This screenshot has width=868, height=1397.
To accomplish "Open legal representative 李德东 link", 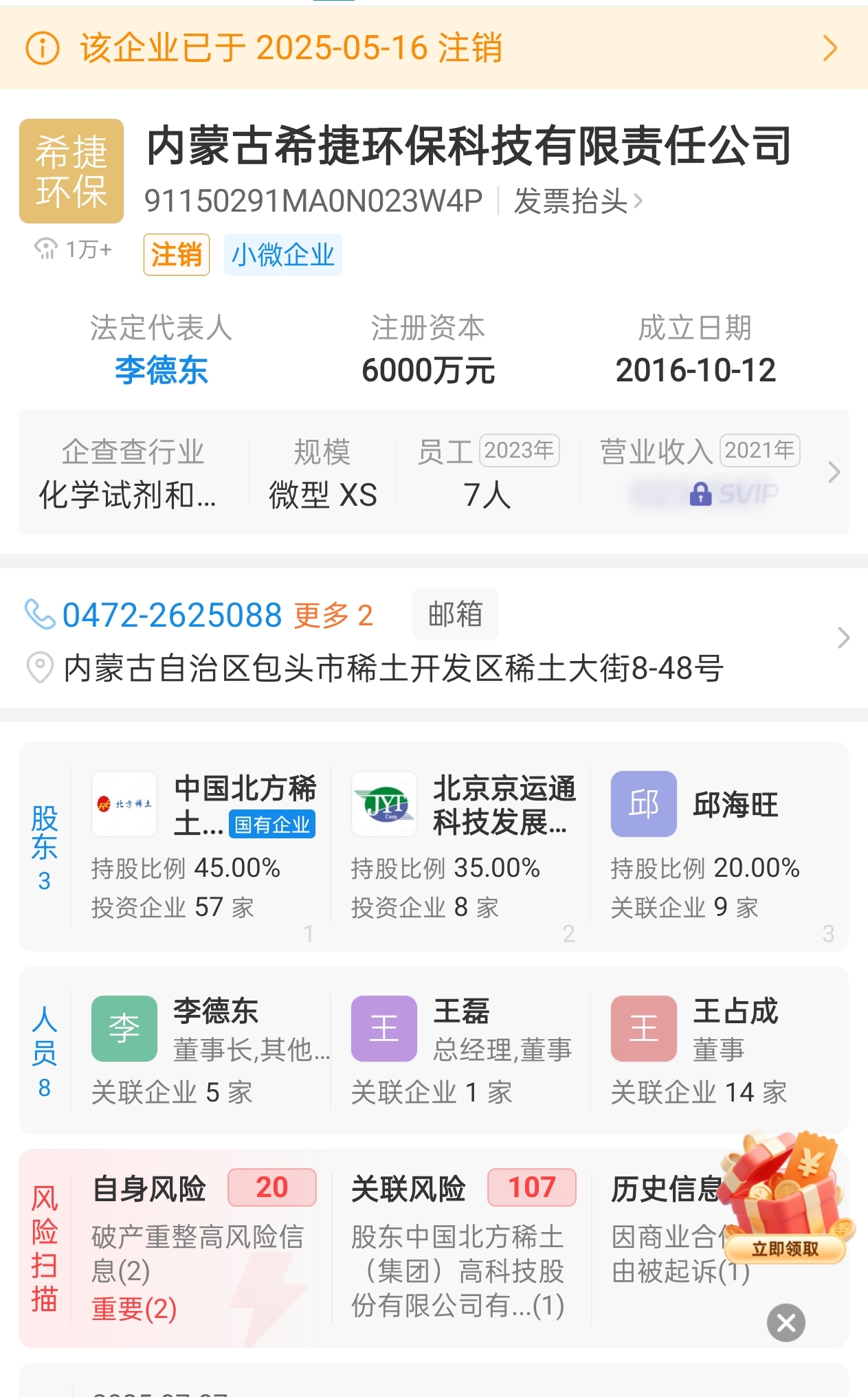I will click(162, 370).
